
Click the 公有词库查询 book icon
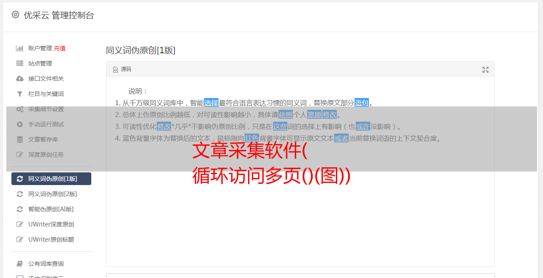point(19,264)
